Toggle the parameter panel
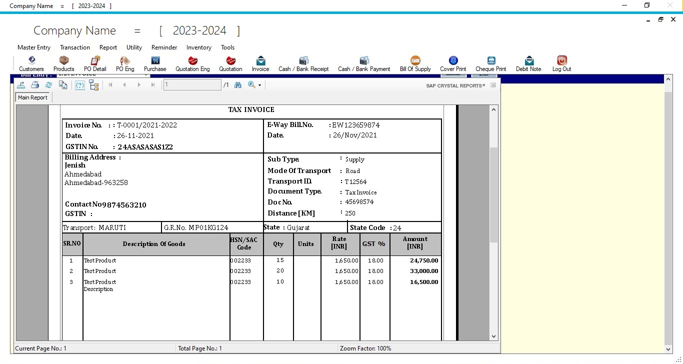The height and width of the screenshot is (364, 683). (79, 84)
